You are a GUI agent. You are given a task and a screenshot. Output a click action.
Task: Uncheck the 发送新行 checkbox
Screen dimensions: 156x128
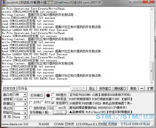53,103
